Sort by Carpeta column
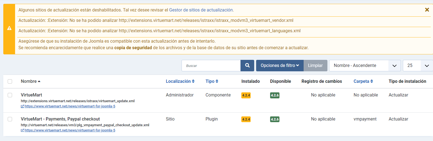This screenshot has width=433, height=141. click(x=363, y=81)
